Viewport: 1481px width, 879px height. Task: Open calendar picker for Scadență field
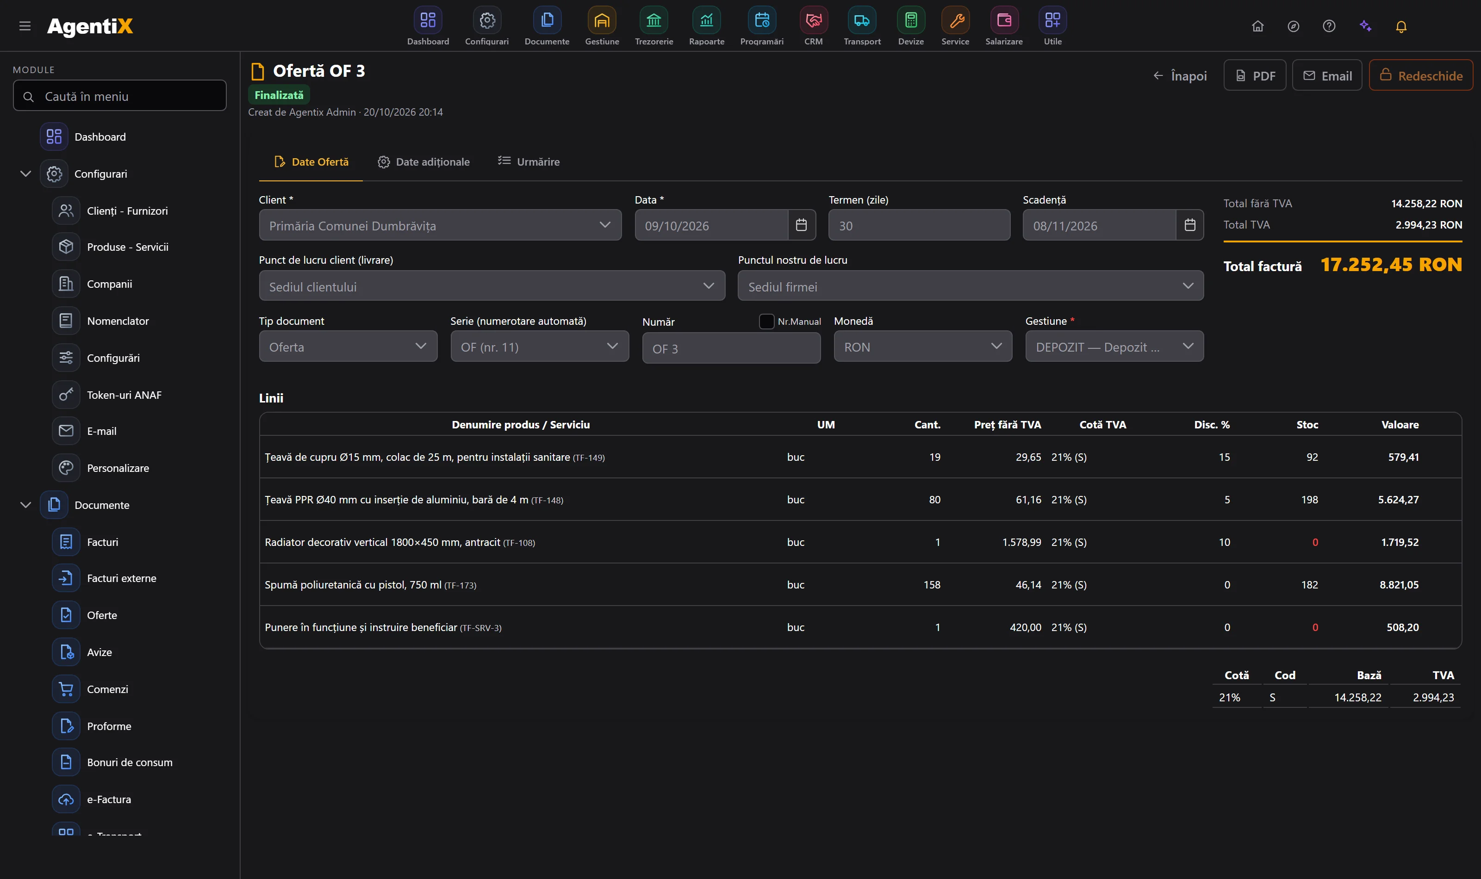(x=1189, y=225)
